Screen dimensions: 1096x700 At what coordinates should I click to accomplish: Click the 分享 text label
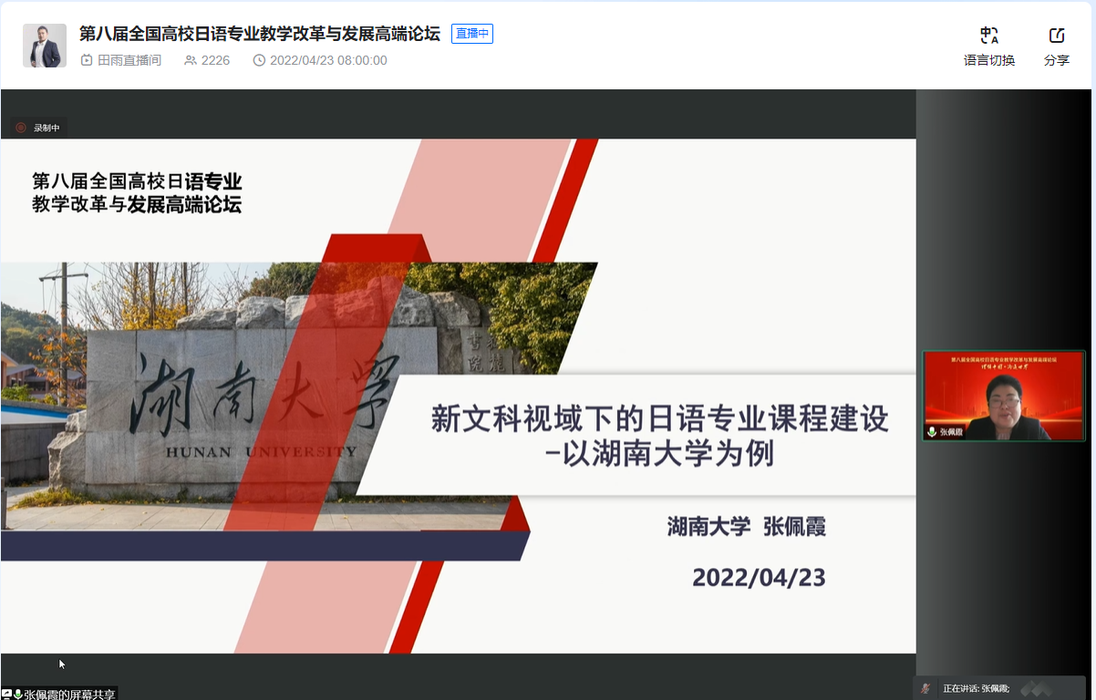point(1057,60)
